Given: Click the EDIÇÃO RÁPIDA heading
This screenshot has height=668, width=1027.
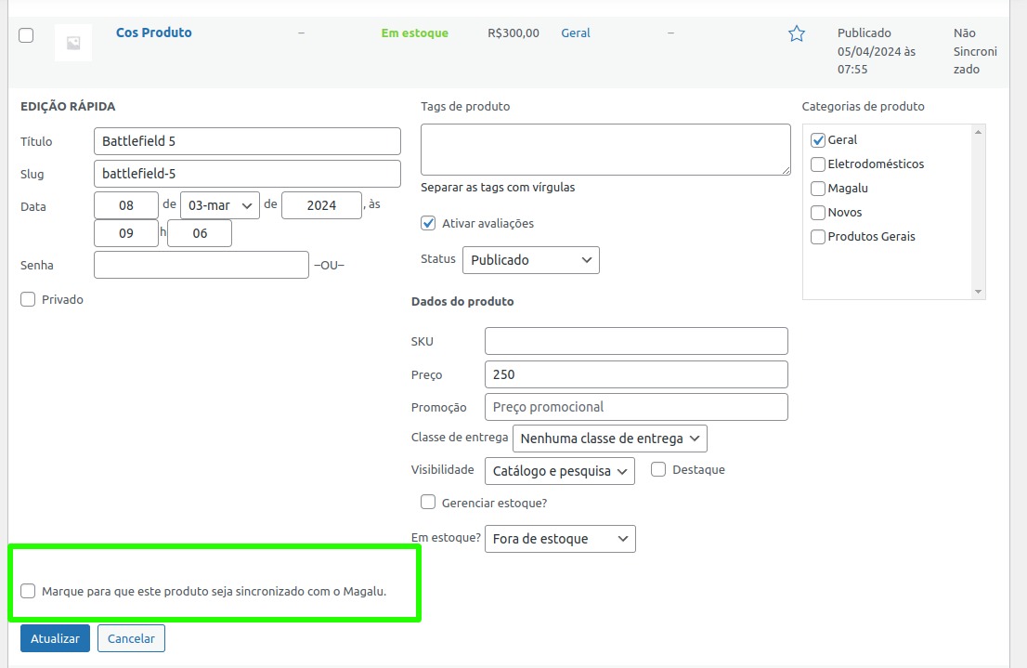Looking at the screenshot, I should coord(68,106).
